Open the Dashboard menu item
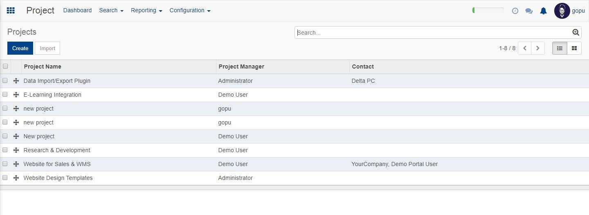 click(77, 11)
